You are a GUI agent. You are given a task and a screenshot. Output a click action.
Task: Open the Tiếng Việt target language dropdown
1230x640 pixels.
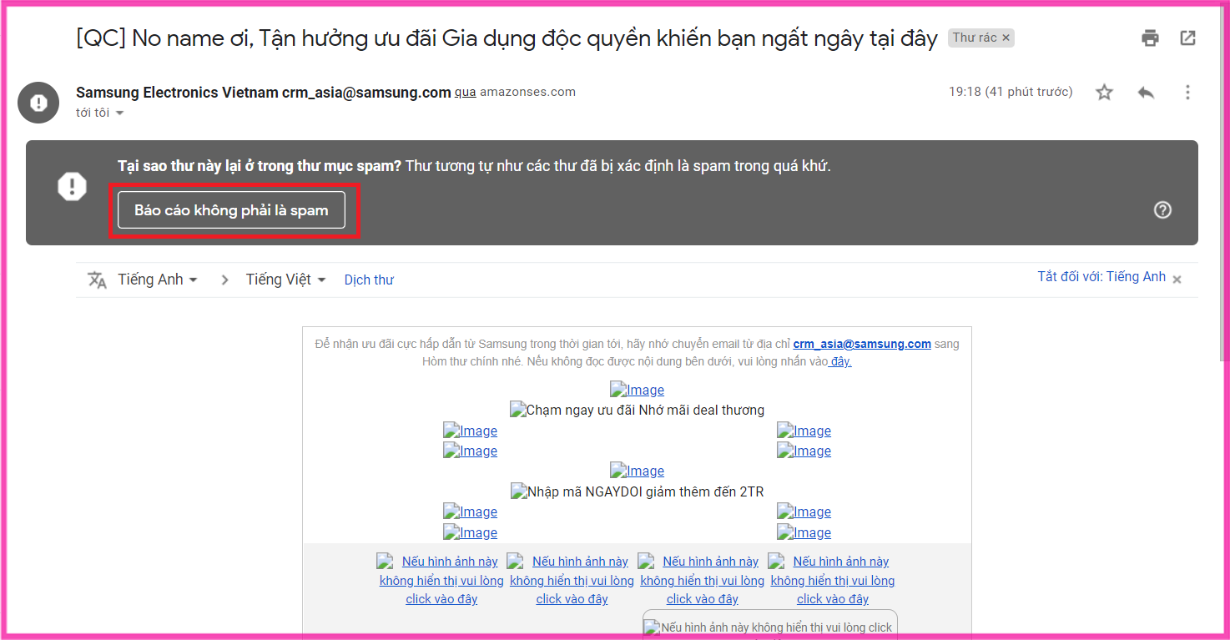tap(285, 280)
